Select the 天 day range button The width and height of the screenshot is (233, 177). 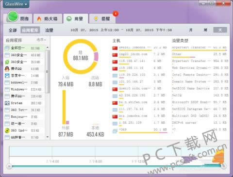(x=220, y=30)
